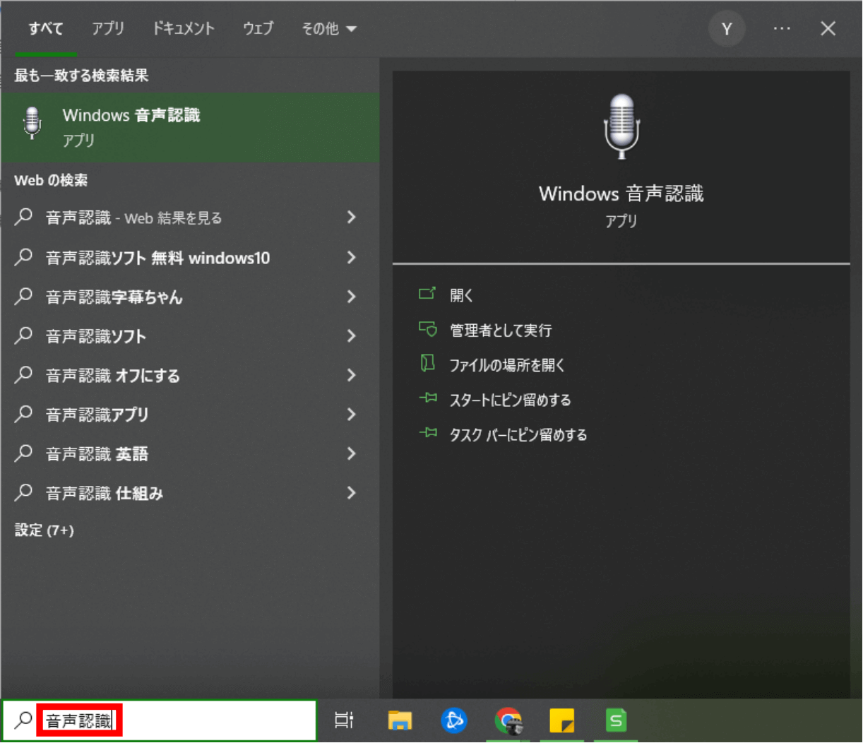Click スタートにピン留めする action
Screen dimensions: 863x743
coord(510,400)
